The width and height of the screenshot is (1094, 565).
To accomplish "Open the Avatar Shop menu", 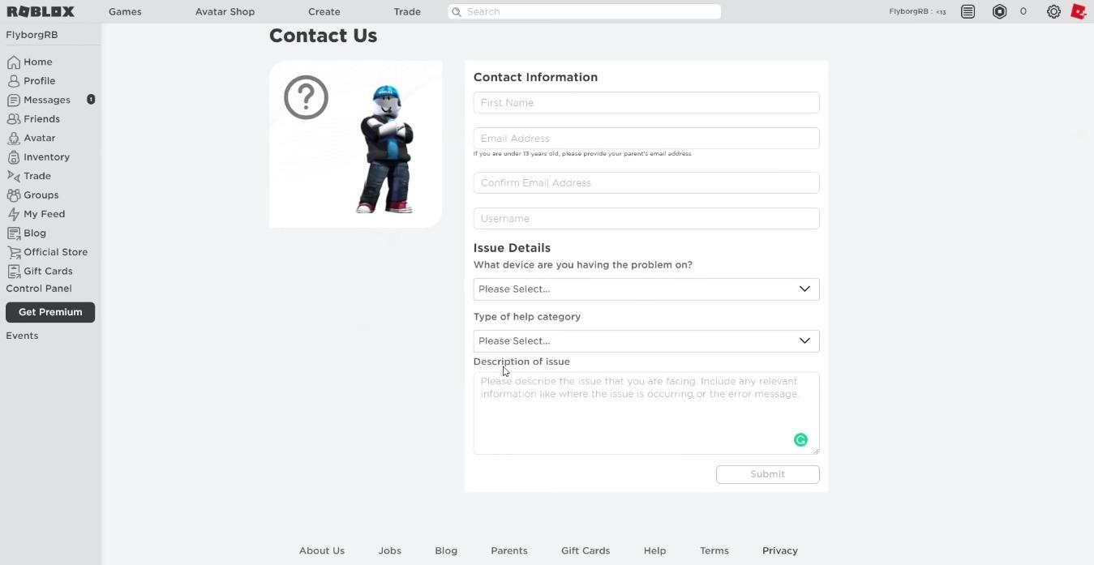I will coord(225,11).
